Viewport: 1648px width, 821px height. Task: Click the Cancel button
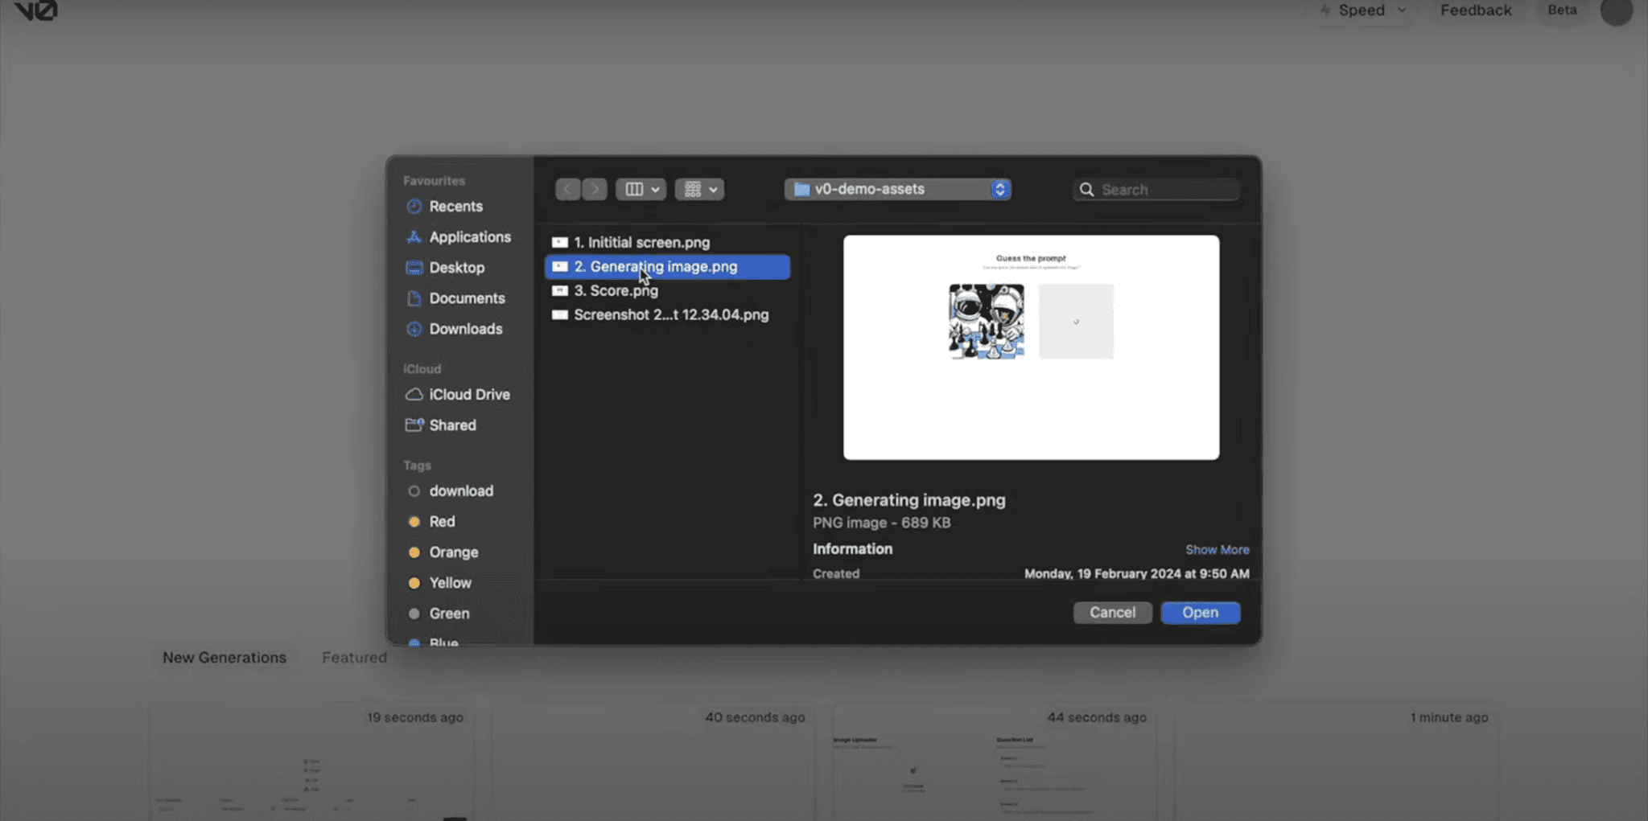coord(1112,612)
